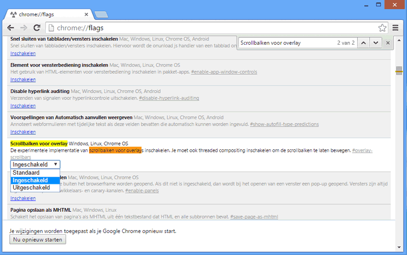407x255 pixels.
Task: Click Inschakelen under Snel sluiten van tabbladen
Action: [23, 53]
